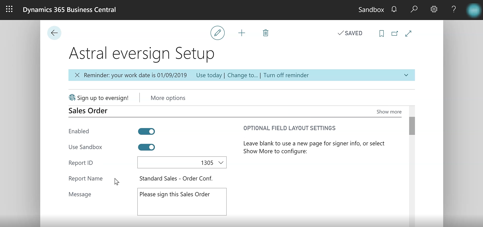Open page in new window
The height and width of the screenshot is (227, 483).
point(395,33)
